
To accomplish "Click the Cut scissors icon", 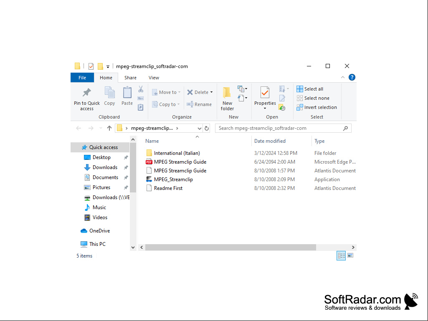I will tap(141, 89).
